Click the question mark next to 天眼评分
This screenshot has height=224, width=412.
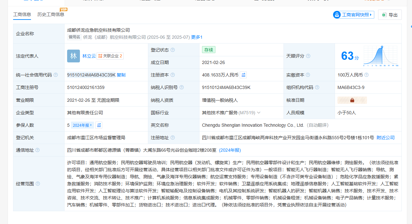[x=308, y=56]
